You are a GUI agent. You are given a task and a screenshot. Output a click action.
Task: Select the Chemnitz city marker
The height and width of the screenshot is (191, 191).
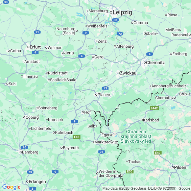pyautogui.click(x=145, y=63)
